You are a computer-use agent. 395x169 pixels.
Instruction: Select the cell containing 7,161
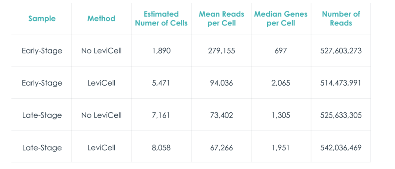click(x=161, y=115)
